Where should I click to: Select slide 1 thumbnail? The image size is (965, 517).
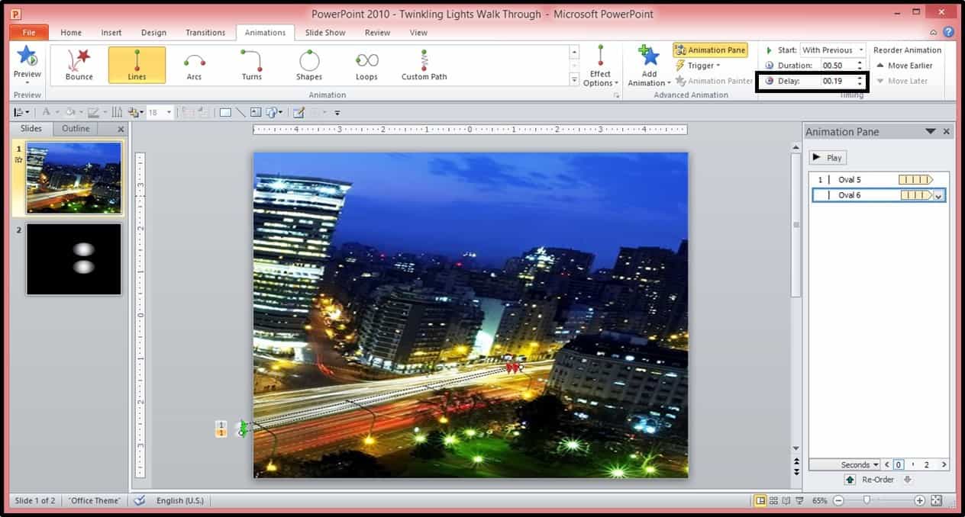tap(74, 178)
